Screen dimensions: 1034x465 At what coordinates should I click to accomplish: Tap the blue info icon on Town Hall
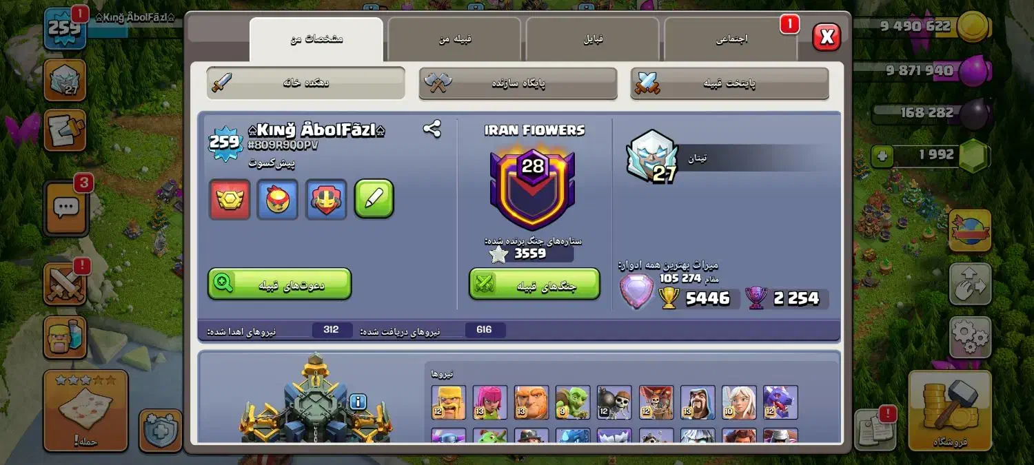(x=358, y=402)
